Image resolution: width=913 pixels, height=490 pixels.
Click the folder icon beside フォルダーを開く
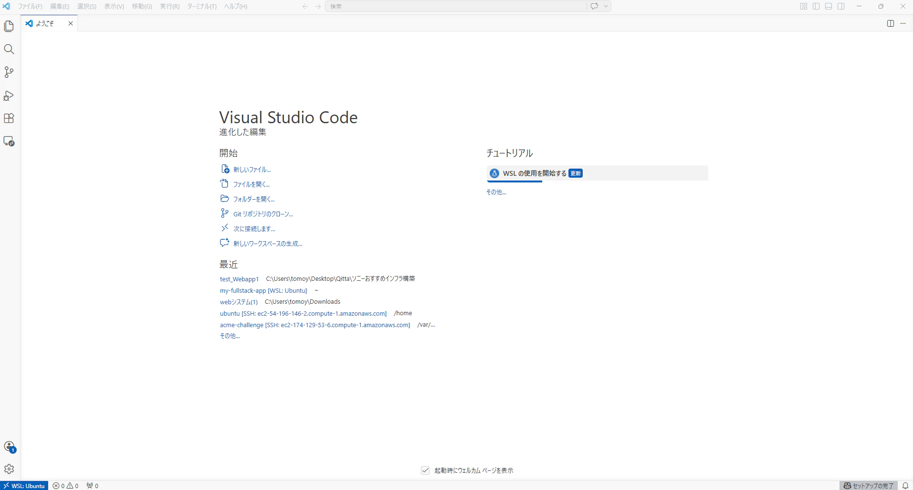[x=225, y=199]
